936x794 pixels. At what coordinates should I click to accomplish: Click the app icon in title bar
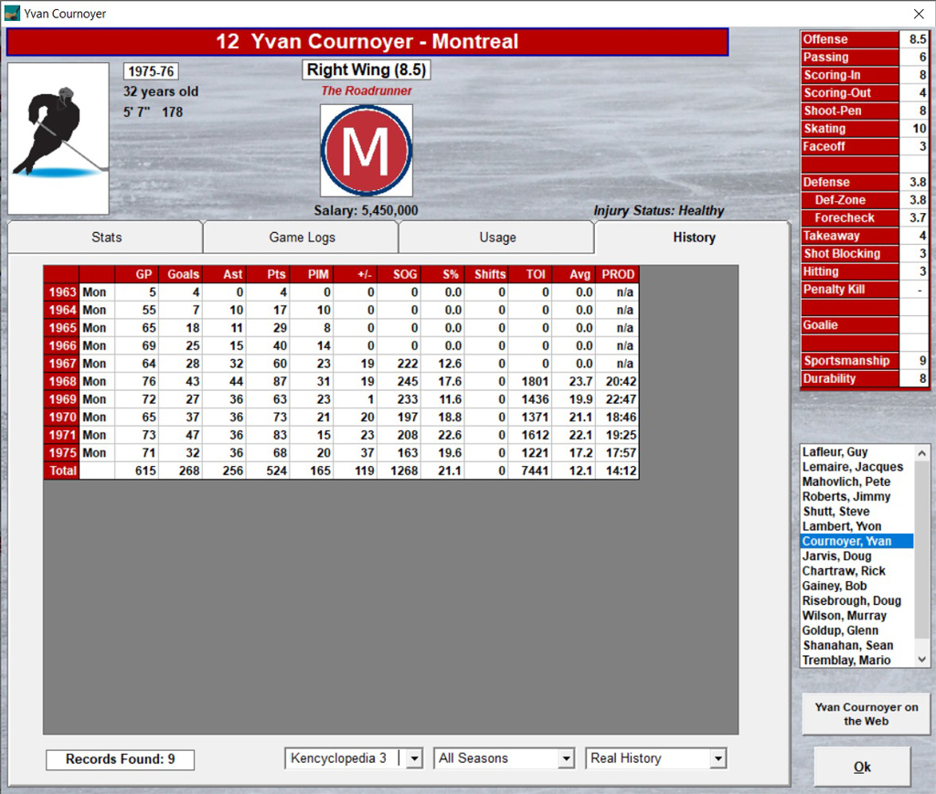pos(12,14)
